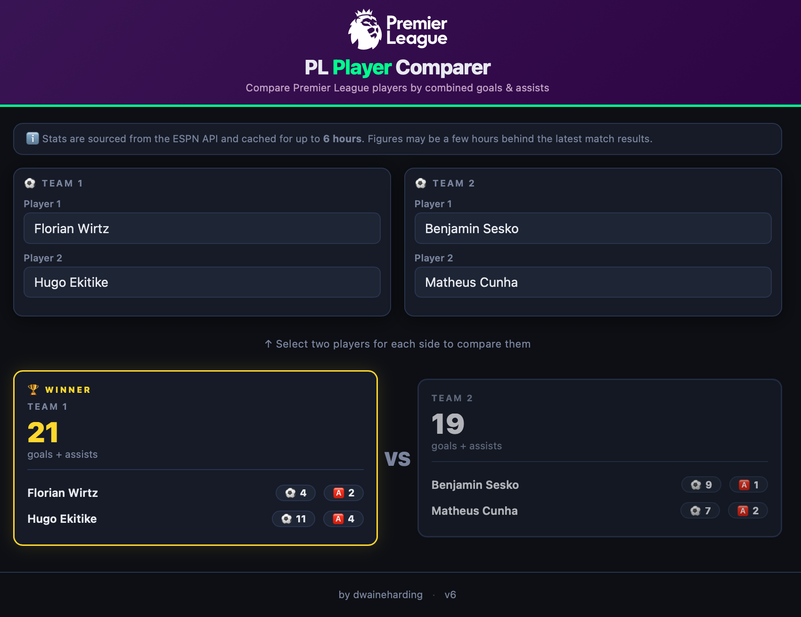Select the soccer ball icon beside Team 1
The height and width of the screenshot is (617, 801).
tap(30, 183)
